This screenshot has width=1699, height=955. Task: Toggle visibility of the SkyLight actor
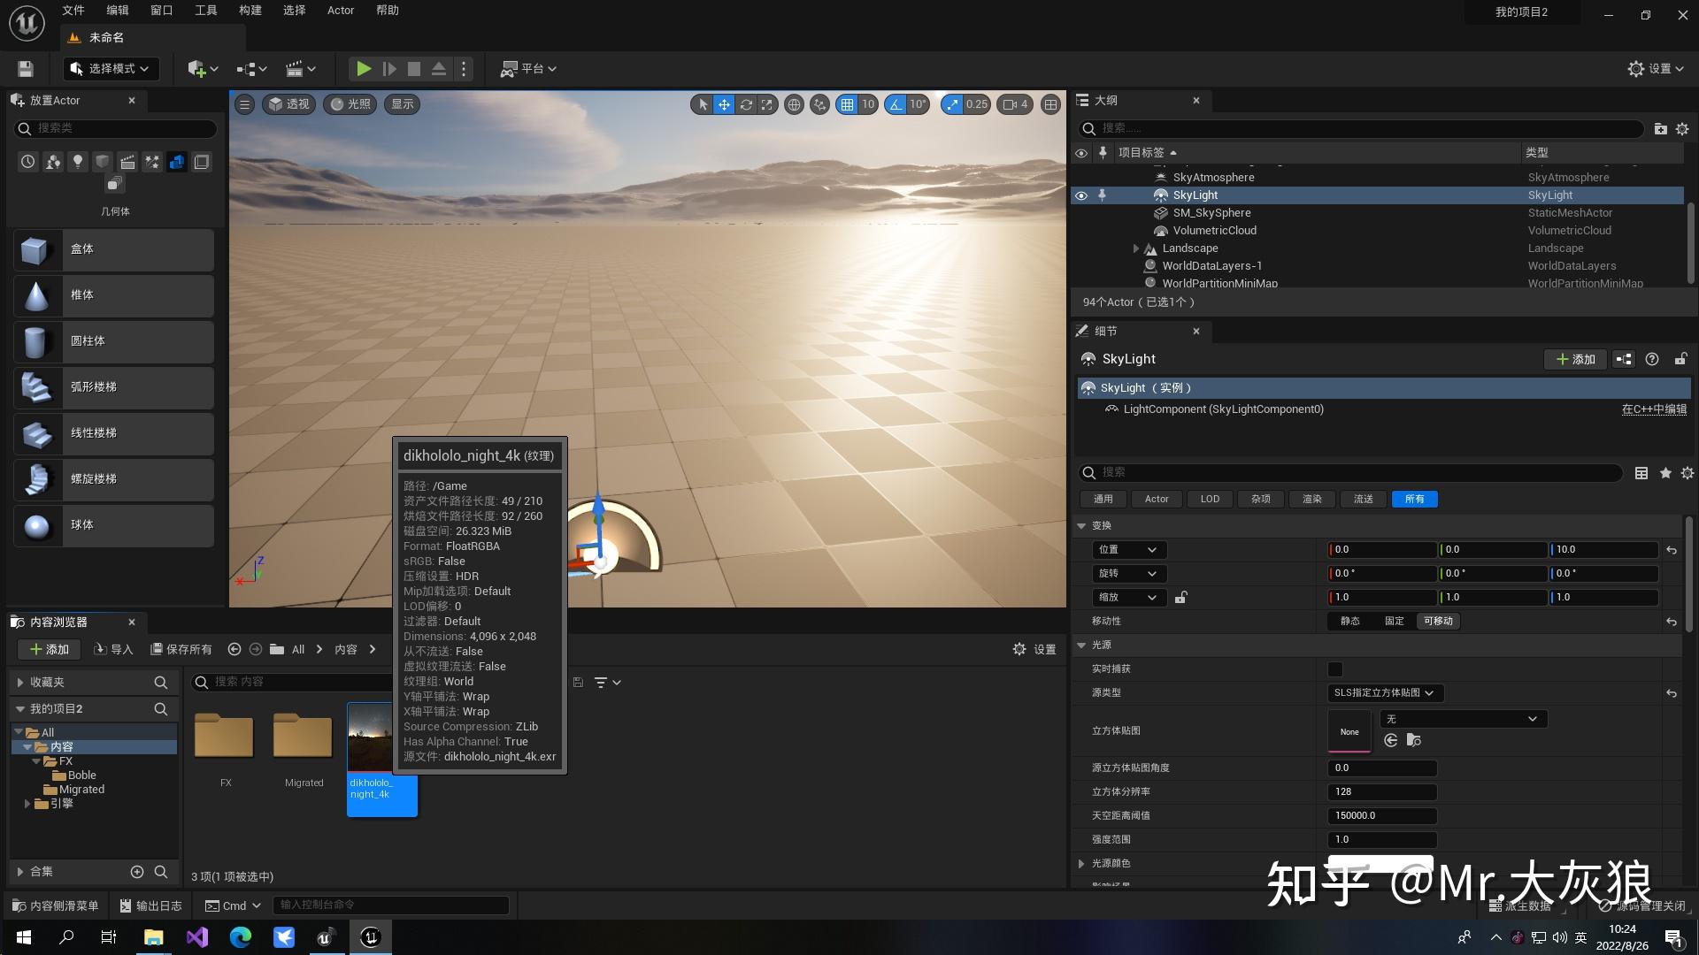click(x=1080, y=195)
